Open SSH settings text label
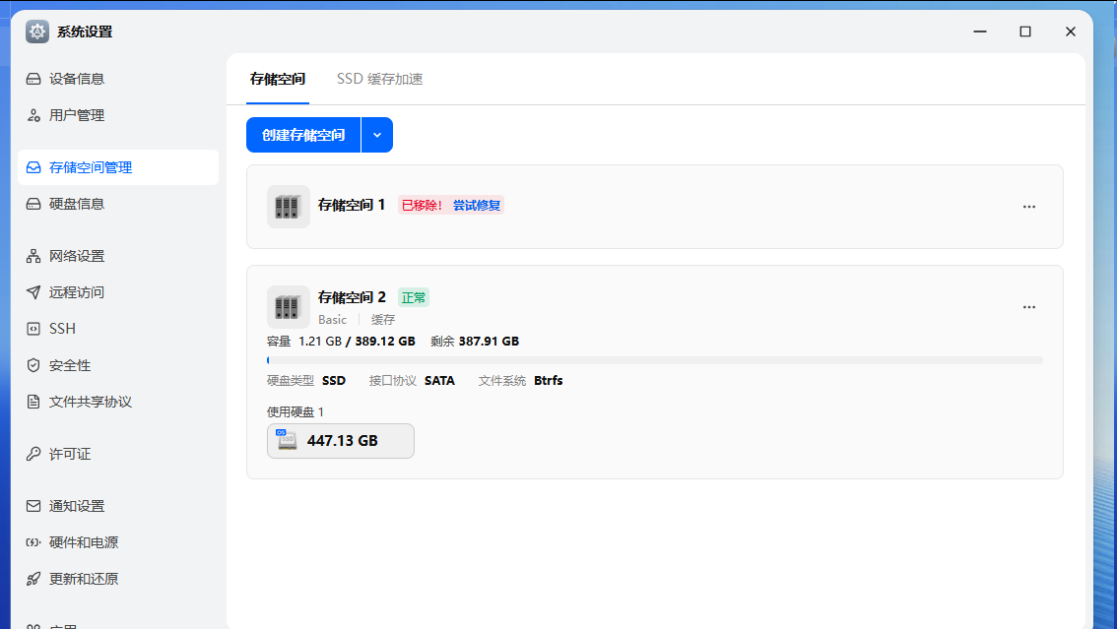The width and height of the screenshot is (1117, 629). pyautogui.click(x=62, y=329)
